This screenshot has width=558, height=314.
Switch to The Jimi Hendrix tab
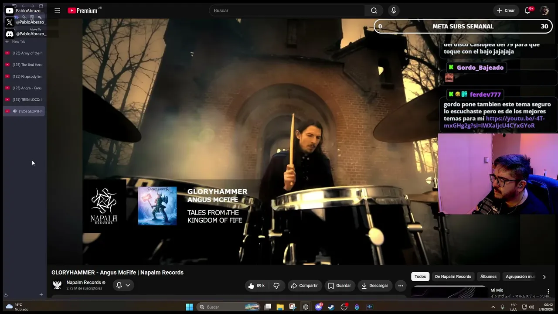tap(24, 65)
